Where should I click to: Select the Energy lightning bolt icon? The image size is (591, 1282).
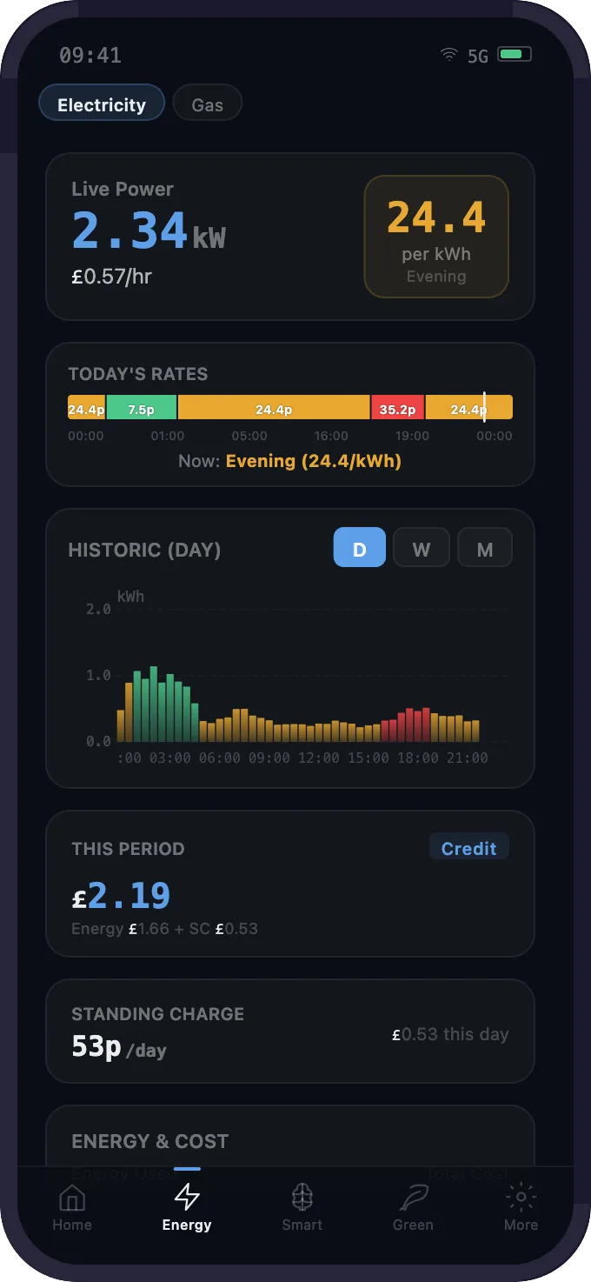(187, 1199)
